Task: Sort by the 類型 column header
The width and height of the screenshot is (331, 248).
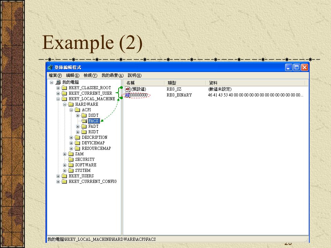Action: (x=185, y=83)
